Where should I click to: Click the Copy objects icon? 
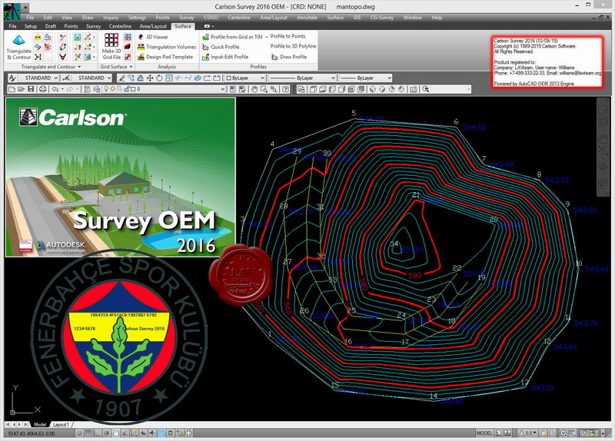tap(131, 78)
